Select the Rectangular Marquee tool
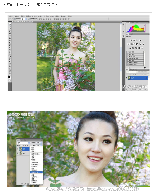The image size is (154, 194). coord(10,26)
